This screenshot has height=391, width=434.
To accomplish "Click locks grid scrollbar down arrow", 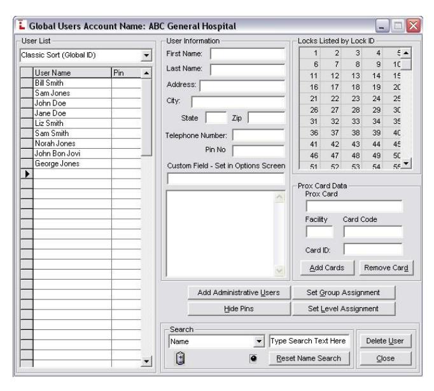I will pos(406,163).
